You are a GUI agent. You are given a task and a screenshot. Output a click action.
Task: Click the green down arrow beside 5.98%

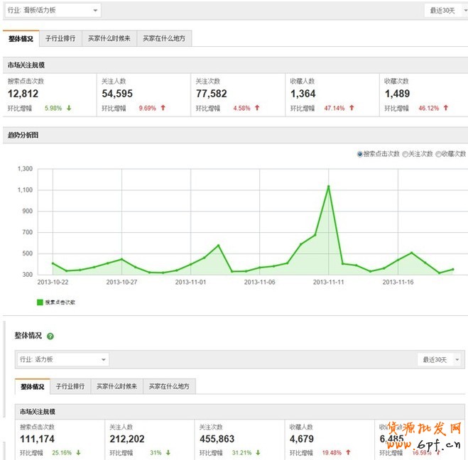tap(70, 109)
